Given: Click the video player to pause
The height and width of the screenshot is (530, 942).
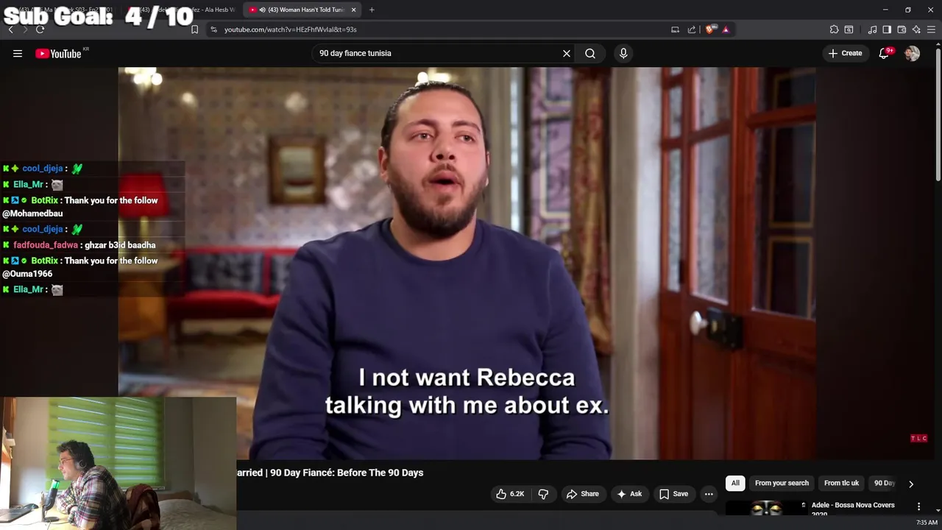Looking at the screenshot, I should 467,263.
